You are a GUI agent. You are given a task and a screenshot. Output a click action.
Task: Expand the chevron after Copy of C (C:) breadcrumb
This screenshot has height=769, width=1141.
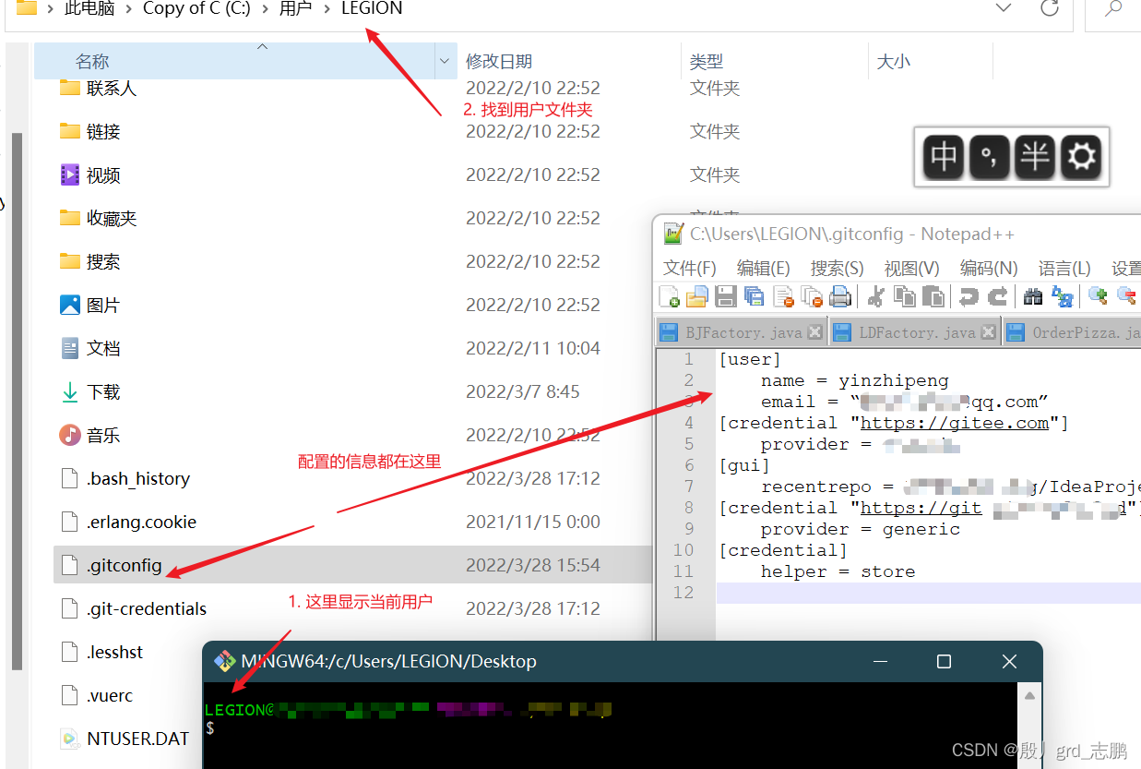click(265, 8)
